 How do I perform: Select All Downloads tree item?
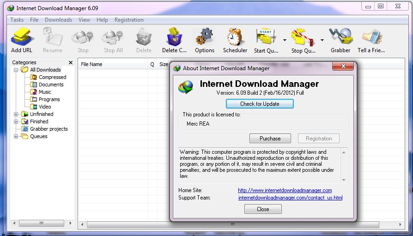[x=45, y=70]
